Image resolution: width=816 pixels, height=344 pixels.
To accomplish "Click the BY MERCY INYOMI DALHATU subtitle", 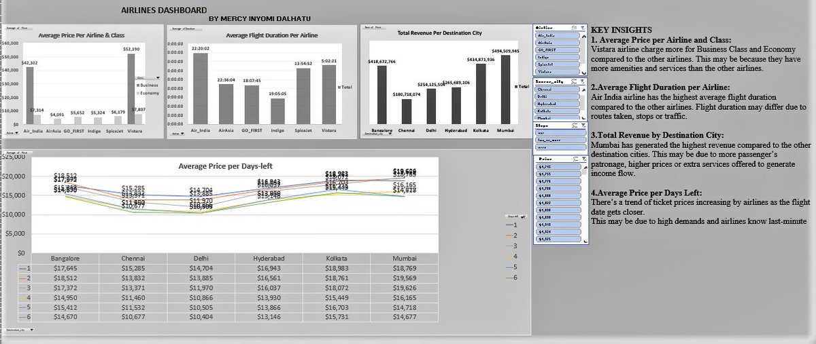I will pos(259,19).
